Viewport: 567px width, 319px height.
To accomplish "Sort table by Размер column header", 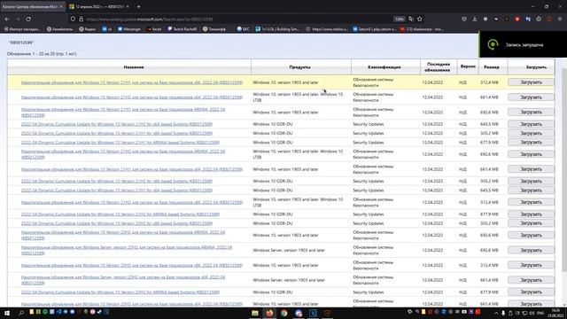I will click(x=492, y=67).
